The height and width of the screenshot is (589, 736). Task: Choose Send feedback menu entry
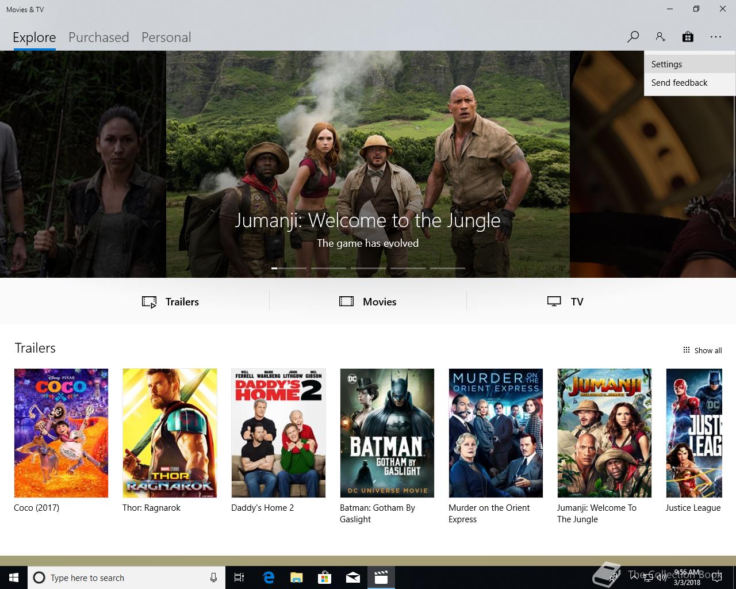point(690,83)
